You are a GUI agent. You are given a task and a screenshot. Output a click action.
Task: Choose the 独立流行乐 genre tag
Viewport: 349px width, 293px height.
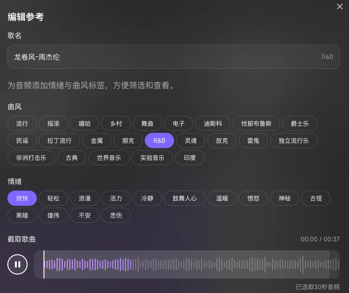pyautogui.click(x=293, y=141)
